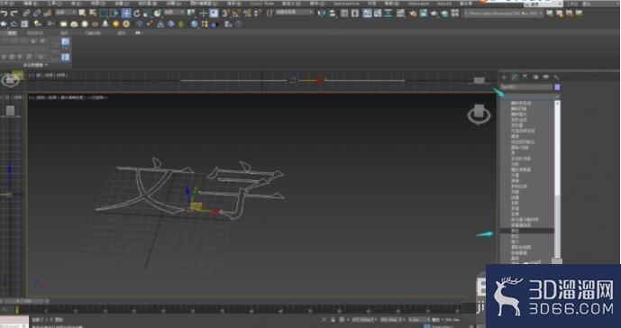Screen dimensions: 621x328
Task: Select the Unlink Selection tool
Action: point(37,14)
